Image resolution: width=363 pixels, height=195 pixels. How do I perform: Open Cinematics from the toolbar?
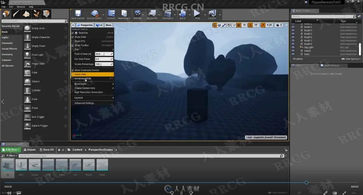tap(168, 15)
